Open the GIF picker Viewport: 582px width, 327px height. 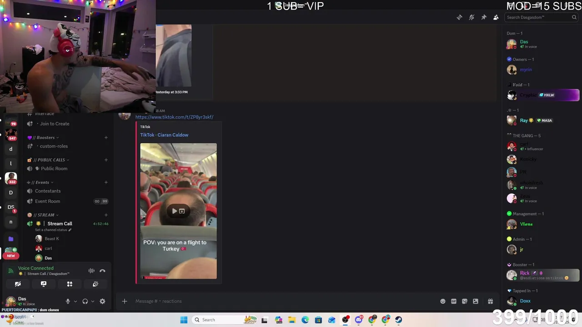pyautogui.click(x=454, y=301)
